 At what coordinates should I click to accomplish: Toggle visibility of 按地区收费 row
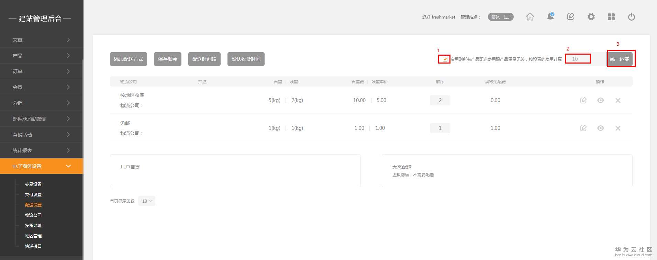point(601,100)
